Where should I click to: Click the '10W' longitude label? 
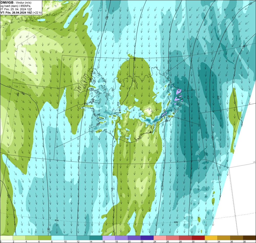click(x=218, y=98)
